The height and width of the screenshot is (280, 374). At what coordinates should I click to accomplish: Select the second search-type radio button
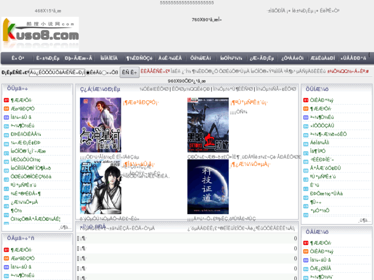pos(104,72)
